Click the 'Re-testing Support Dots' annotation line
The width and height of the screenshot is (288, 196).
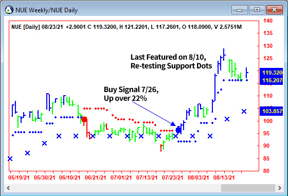(171, 66)
